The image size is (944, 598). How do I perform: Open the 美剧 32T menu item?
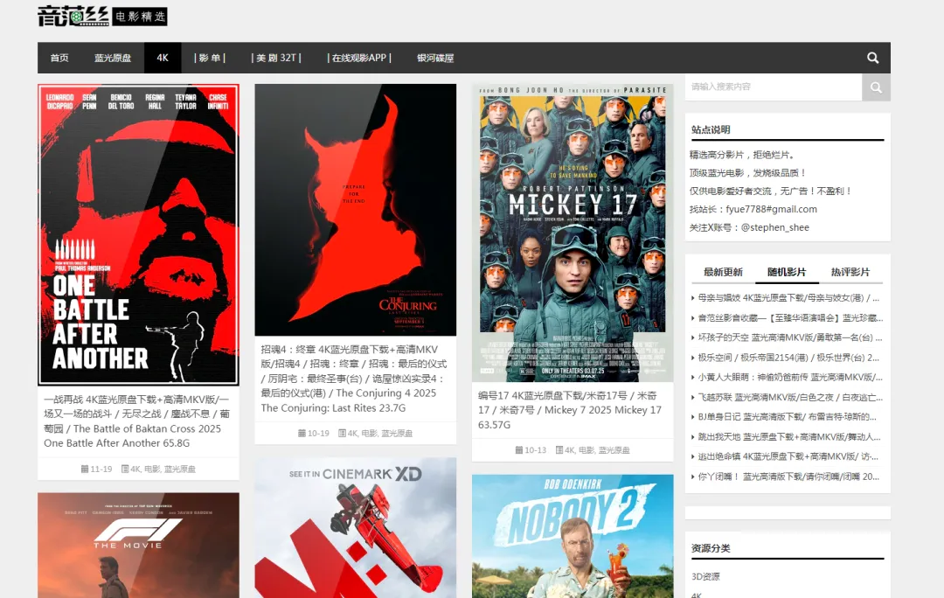click(x=275, y=58)
